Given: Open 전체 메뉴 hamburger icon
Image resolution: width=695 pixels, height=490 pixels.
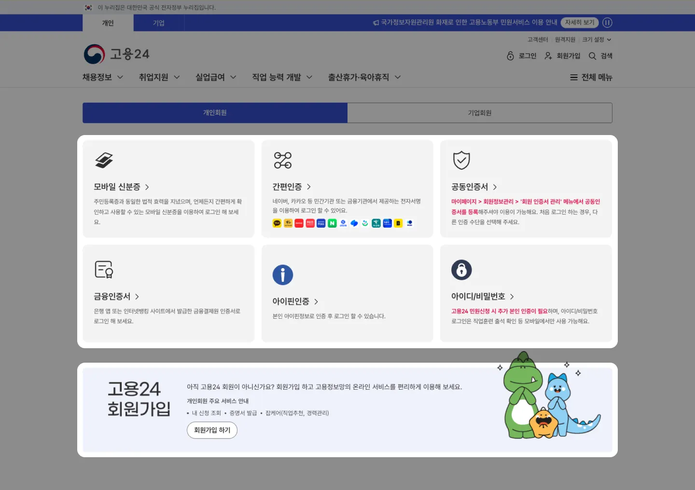Looking at the screenshot, I should 574,77.
